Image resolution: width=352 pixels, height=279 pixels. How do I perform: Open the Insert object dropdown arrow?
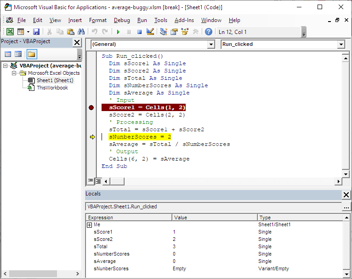[x=28, y=32]
